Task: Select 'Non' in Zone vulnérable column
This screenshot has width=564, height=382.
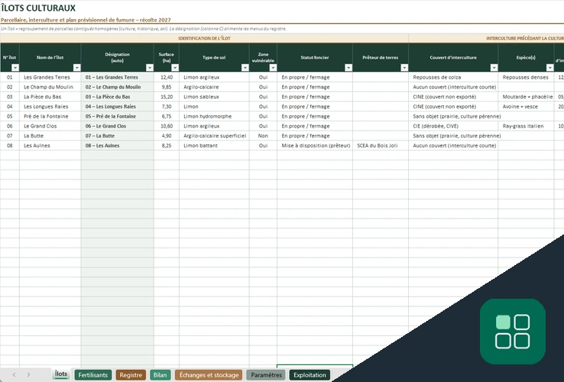Action: point(263,135)
